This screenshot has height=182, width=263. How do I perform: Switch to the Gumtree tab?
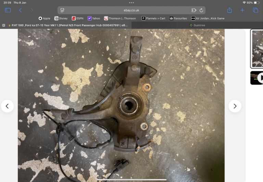[x=197, y=25]
